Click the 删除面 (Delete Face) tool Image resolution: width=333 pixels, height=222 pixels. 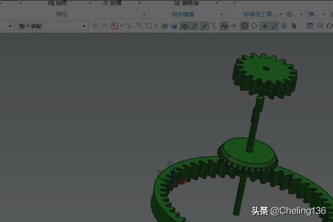[186, 3]
